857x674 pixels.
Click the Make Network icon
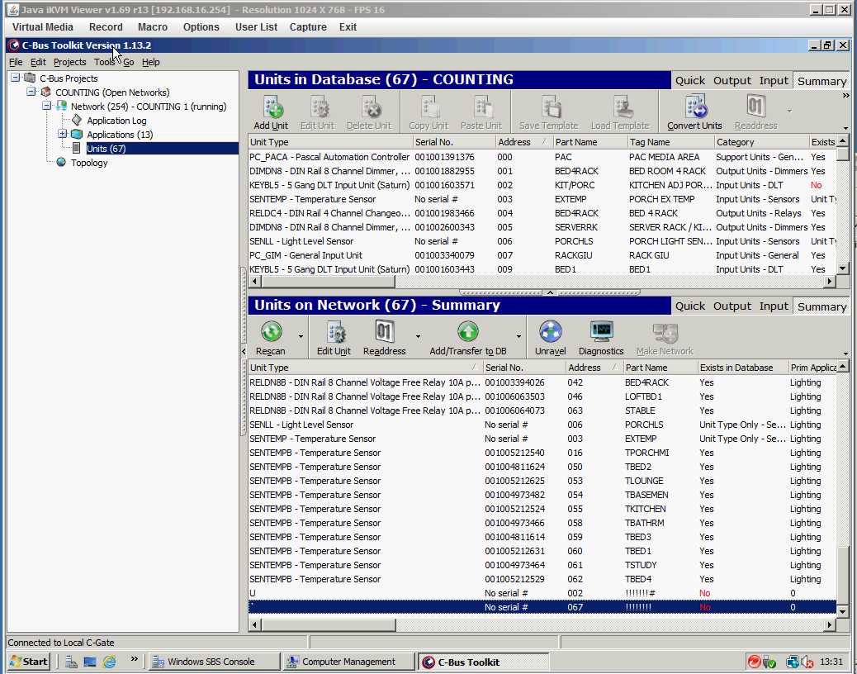pyautogui.click(x=665, y=332)
